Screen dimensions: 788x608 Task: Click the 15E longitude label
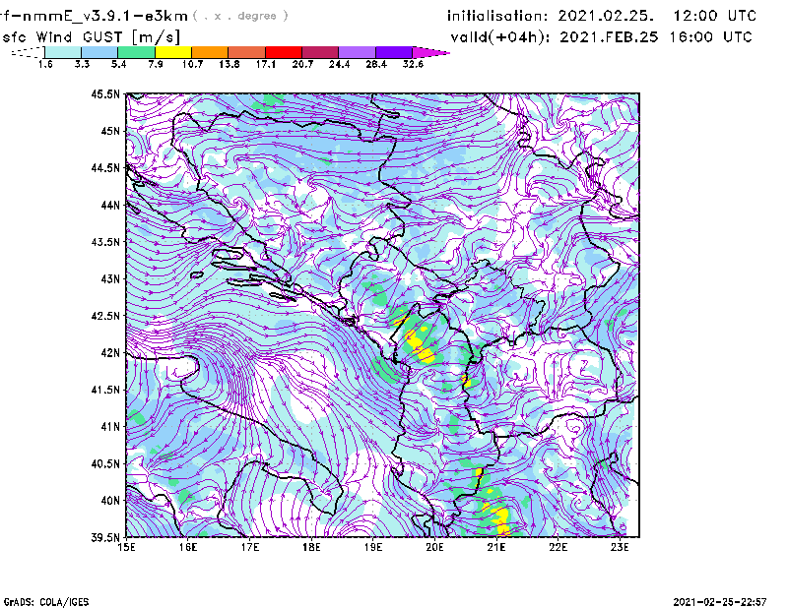(x=126, y=547)
